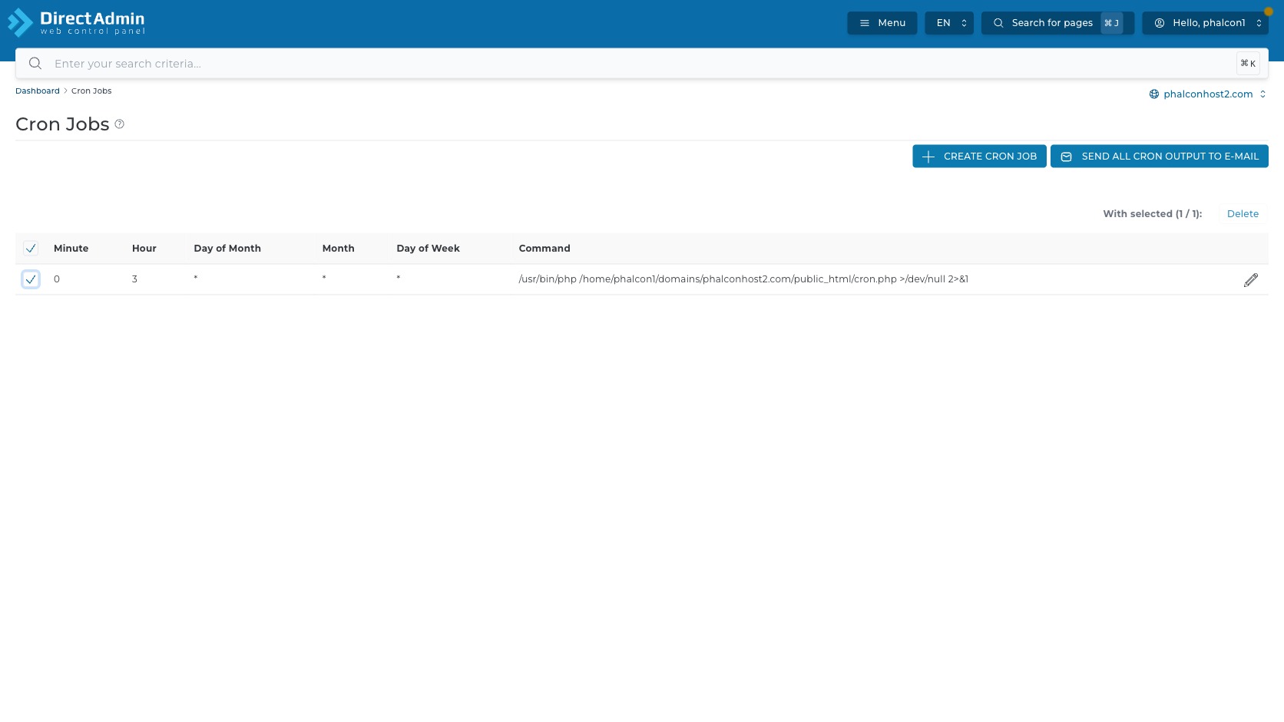Focus the Enter your search criteria field
This screenshot has width=1284, height=722.
tap(642, 64)
